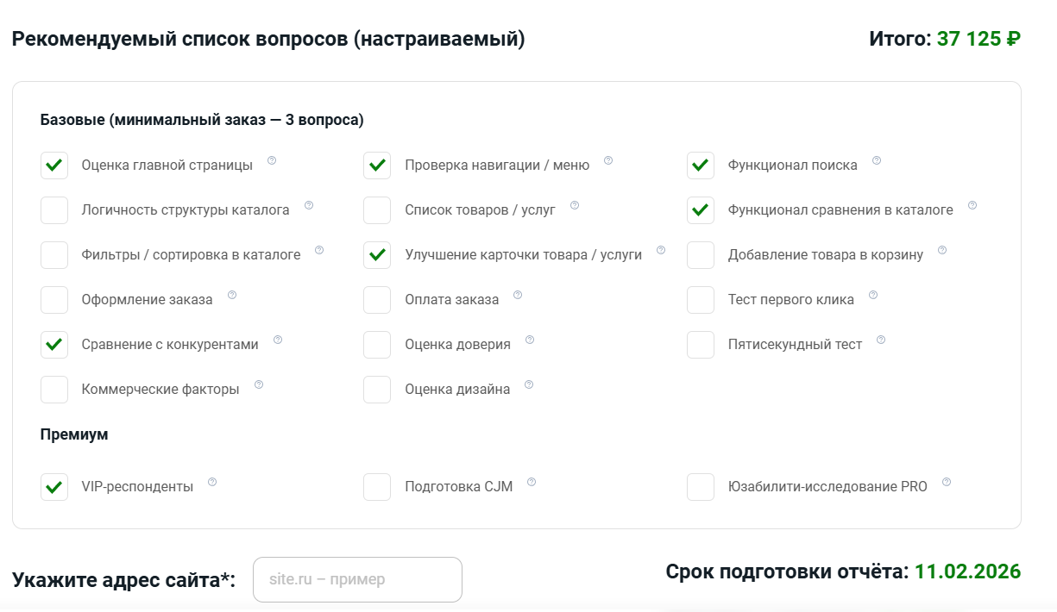This screenshot has width=1057, height=612.
Task: Uncheck Оценка главной страницы
Action: click(53, 165)
